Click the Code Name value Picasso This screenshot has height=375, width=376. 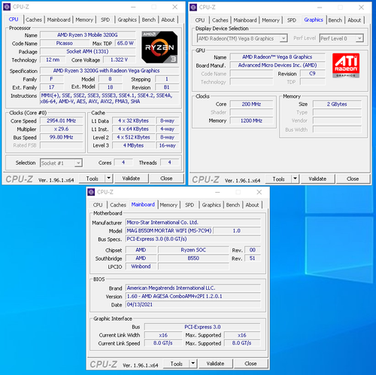click(x=64, y=43)
